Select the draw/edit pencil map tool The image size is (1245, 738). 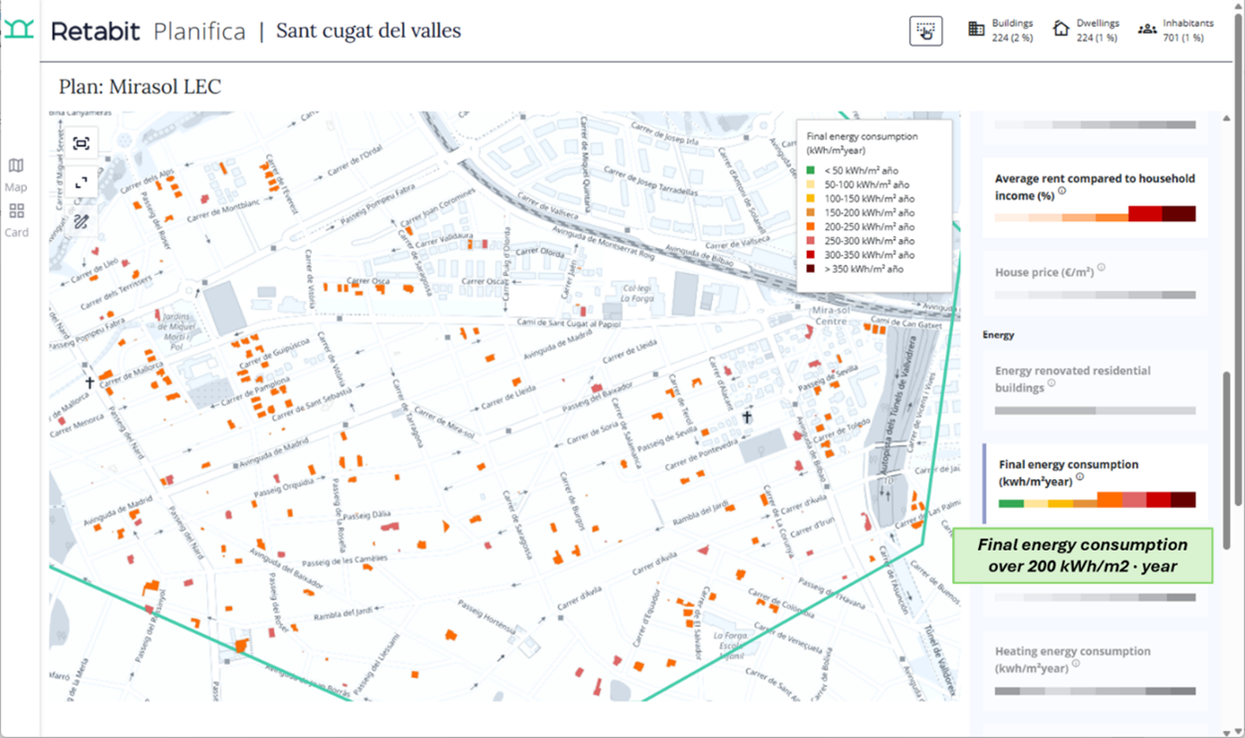click(81, 221)
